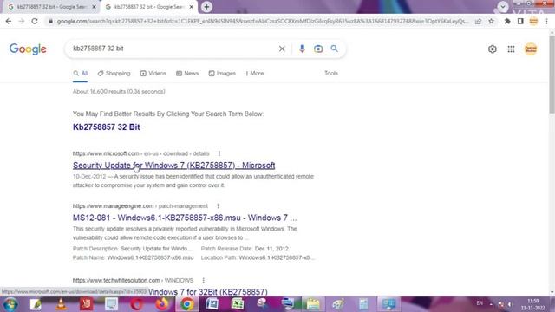Open options for the techwhitesolution.com result
Viewport: 555px width, 312px height.
(x=204, y=280)
